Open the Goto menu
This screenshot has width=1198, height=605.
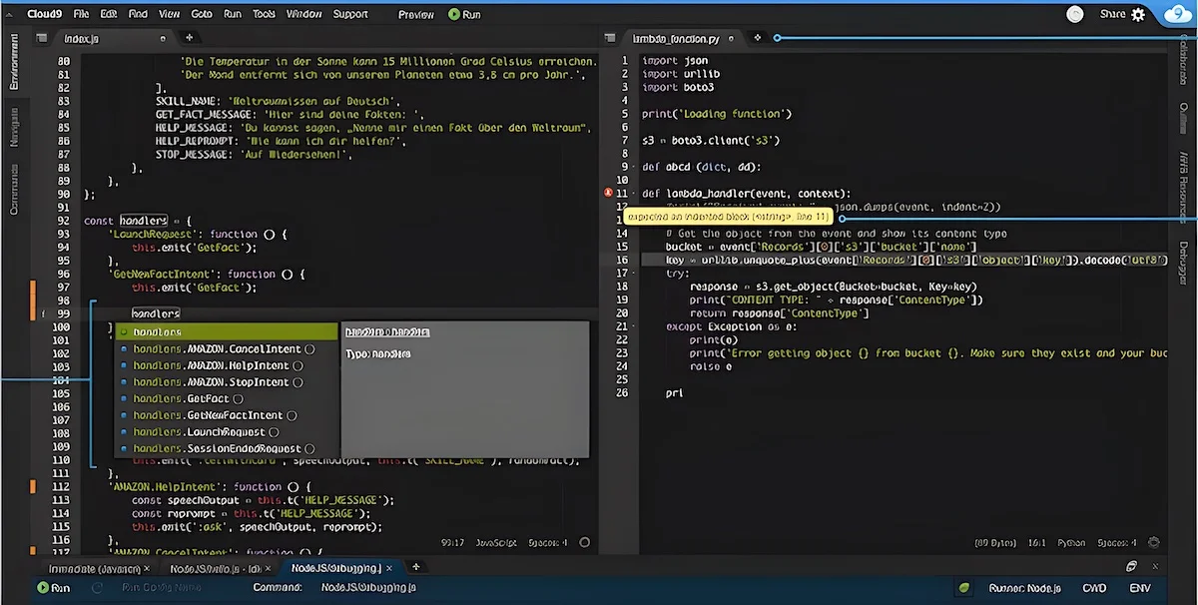(202, 15)
